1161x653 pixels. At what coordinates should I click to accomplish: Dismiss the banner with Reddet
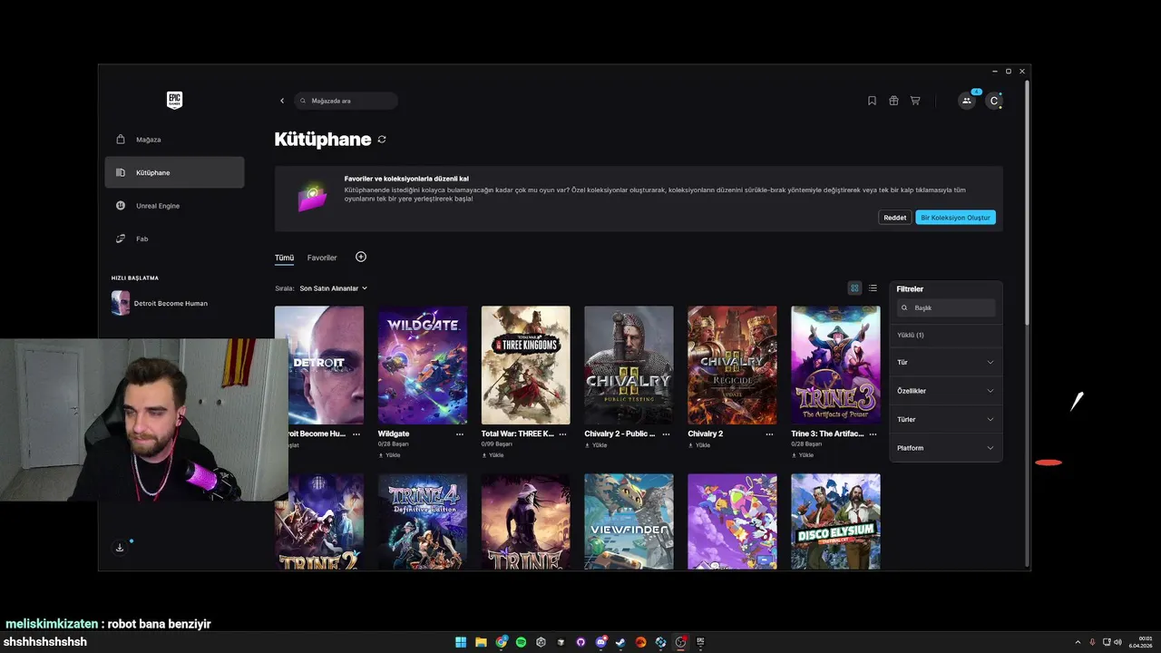(895, 218)
